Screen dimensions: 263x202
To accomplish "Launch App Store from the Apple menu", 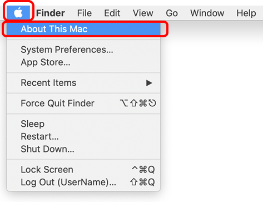I will click(x=83, y=62).
